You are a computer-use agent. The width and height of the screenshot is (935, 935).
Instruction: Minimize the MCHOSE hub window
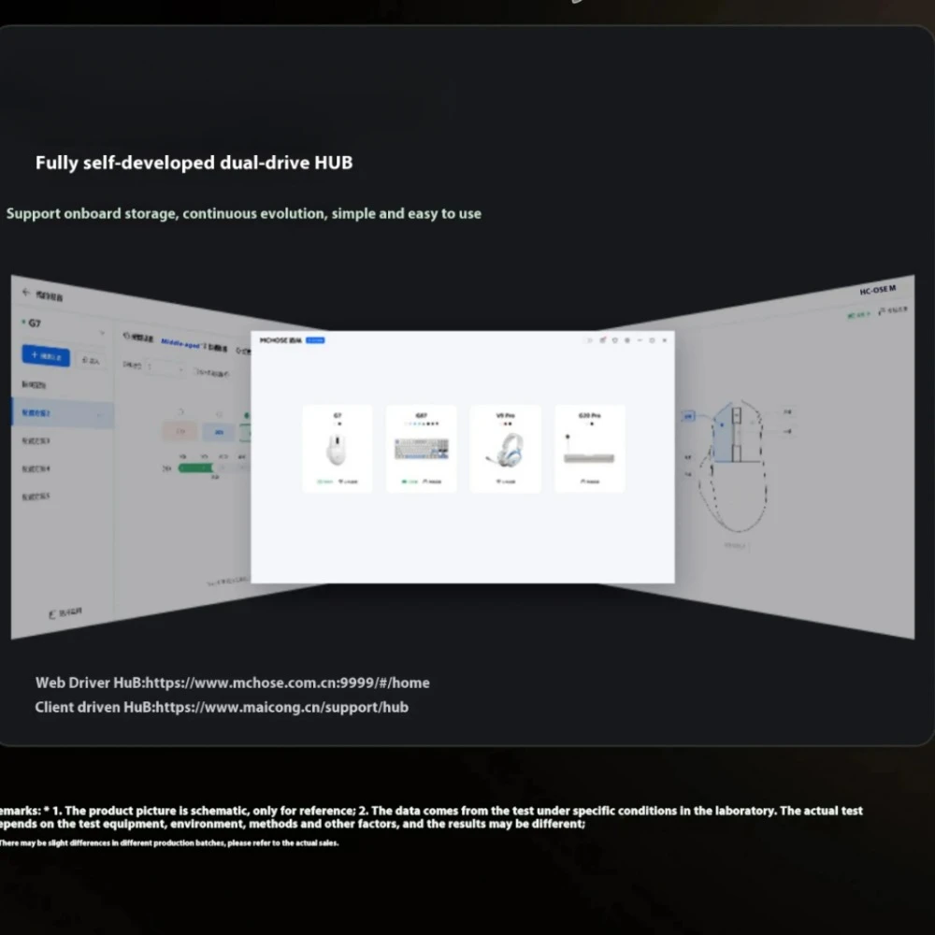click(x=640, y=340)
